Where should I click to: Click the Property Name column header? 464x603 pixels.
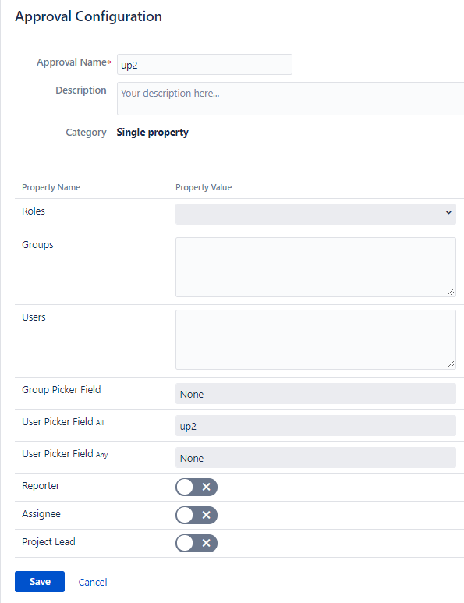point(51,187)
